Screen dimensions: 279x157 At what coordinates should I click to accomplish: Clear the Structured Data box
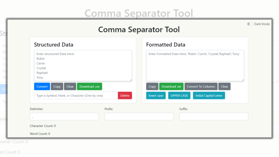pos(70,87)
